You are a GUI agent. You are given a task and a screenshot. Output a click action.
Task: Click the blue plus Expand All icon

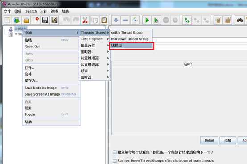(116, 20)
